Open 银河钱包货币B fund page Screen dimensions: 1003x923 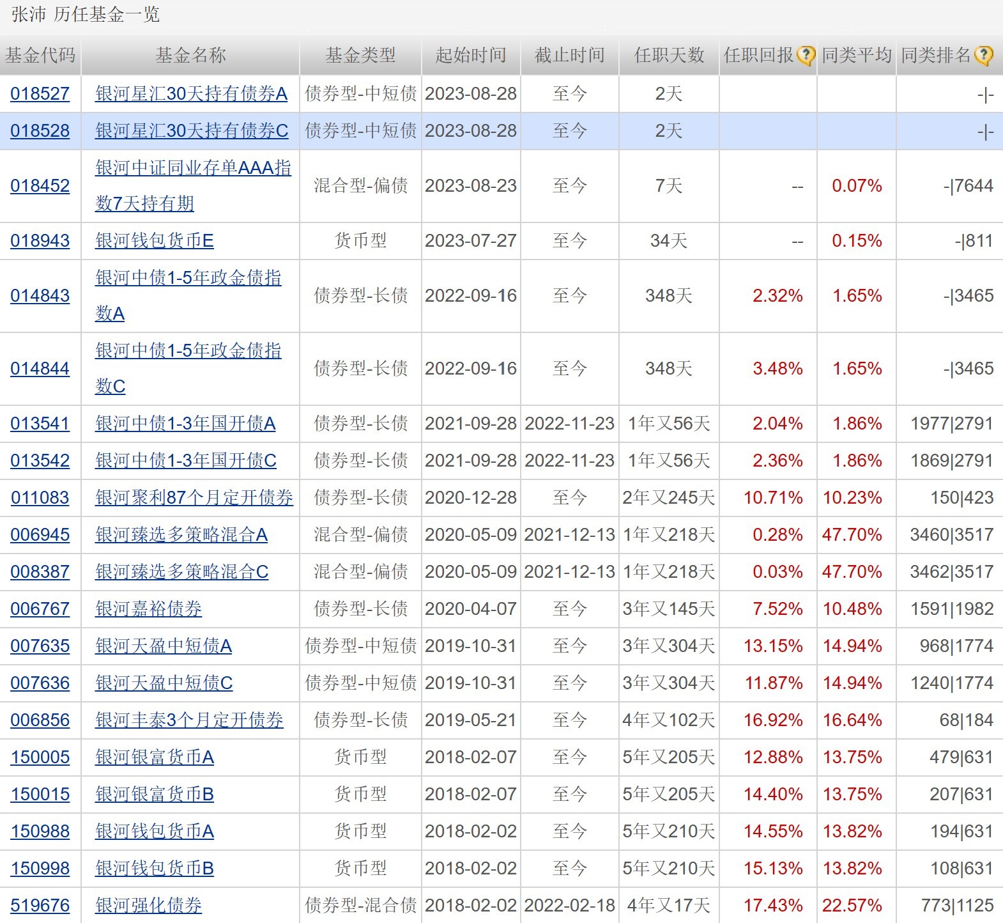154,869
